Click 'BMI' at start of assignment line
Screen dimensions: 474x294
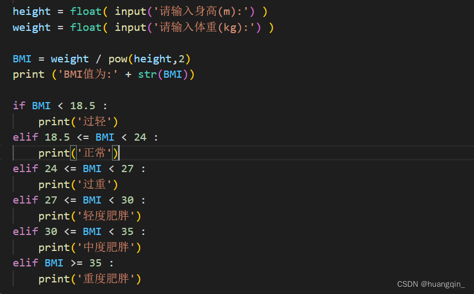[x=22, y=59]
